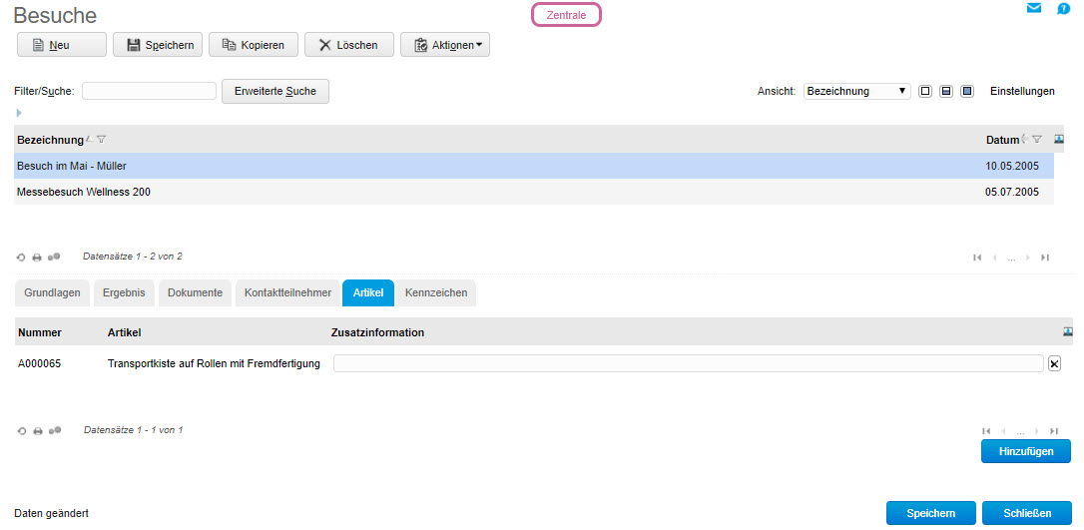1084x530 pixels.
Task: Switch to the Dokumente tab
Action: pyautogui.click(x=195, y=293)
